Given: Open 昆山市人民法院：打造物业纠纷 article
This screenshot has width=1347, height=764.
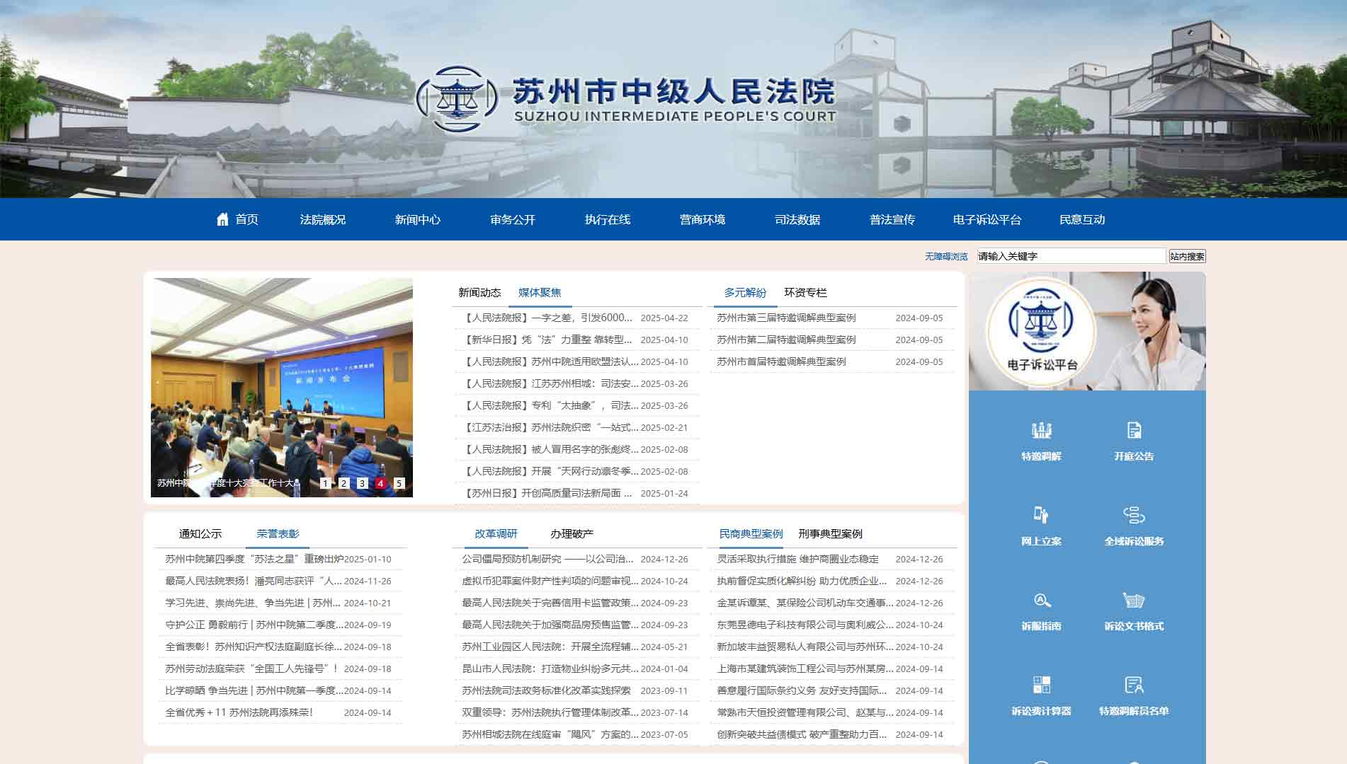Looking at the screenshot, I should 550,668.
